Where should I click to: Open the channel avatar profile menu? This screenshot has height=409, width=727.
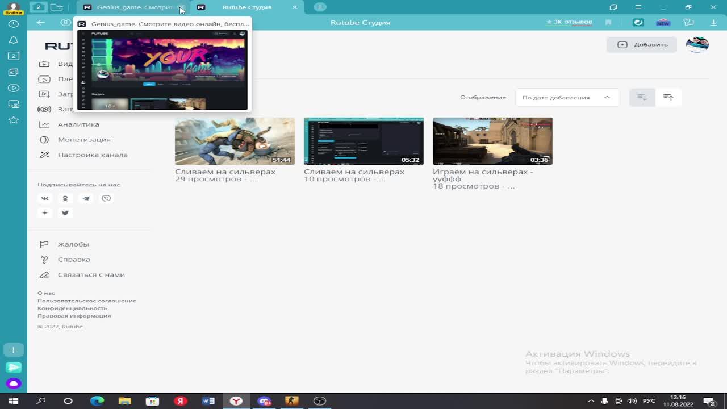pos(697,44)
